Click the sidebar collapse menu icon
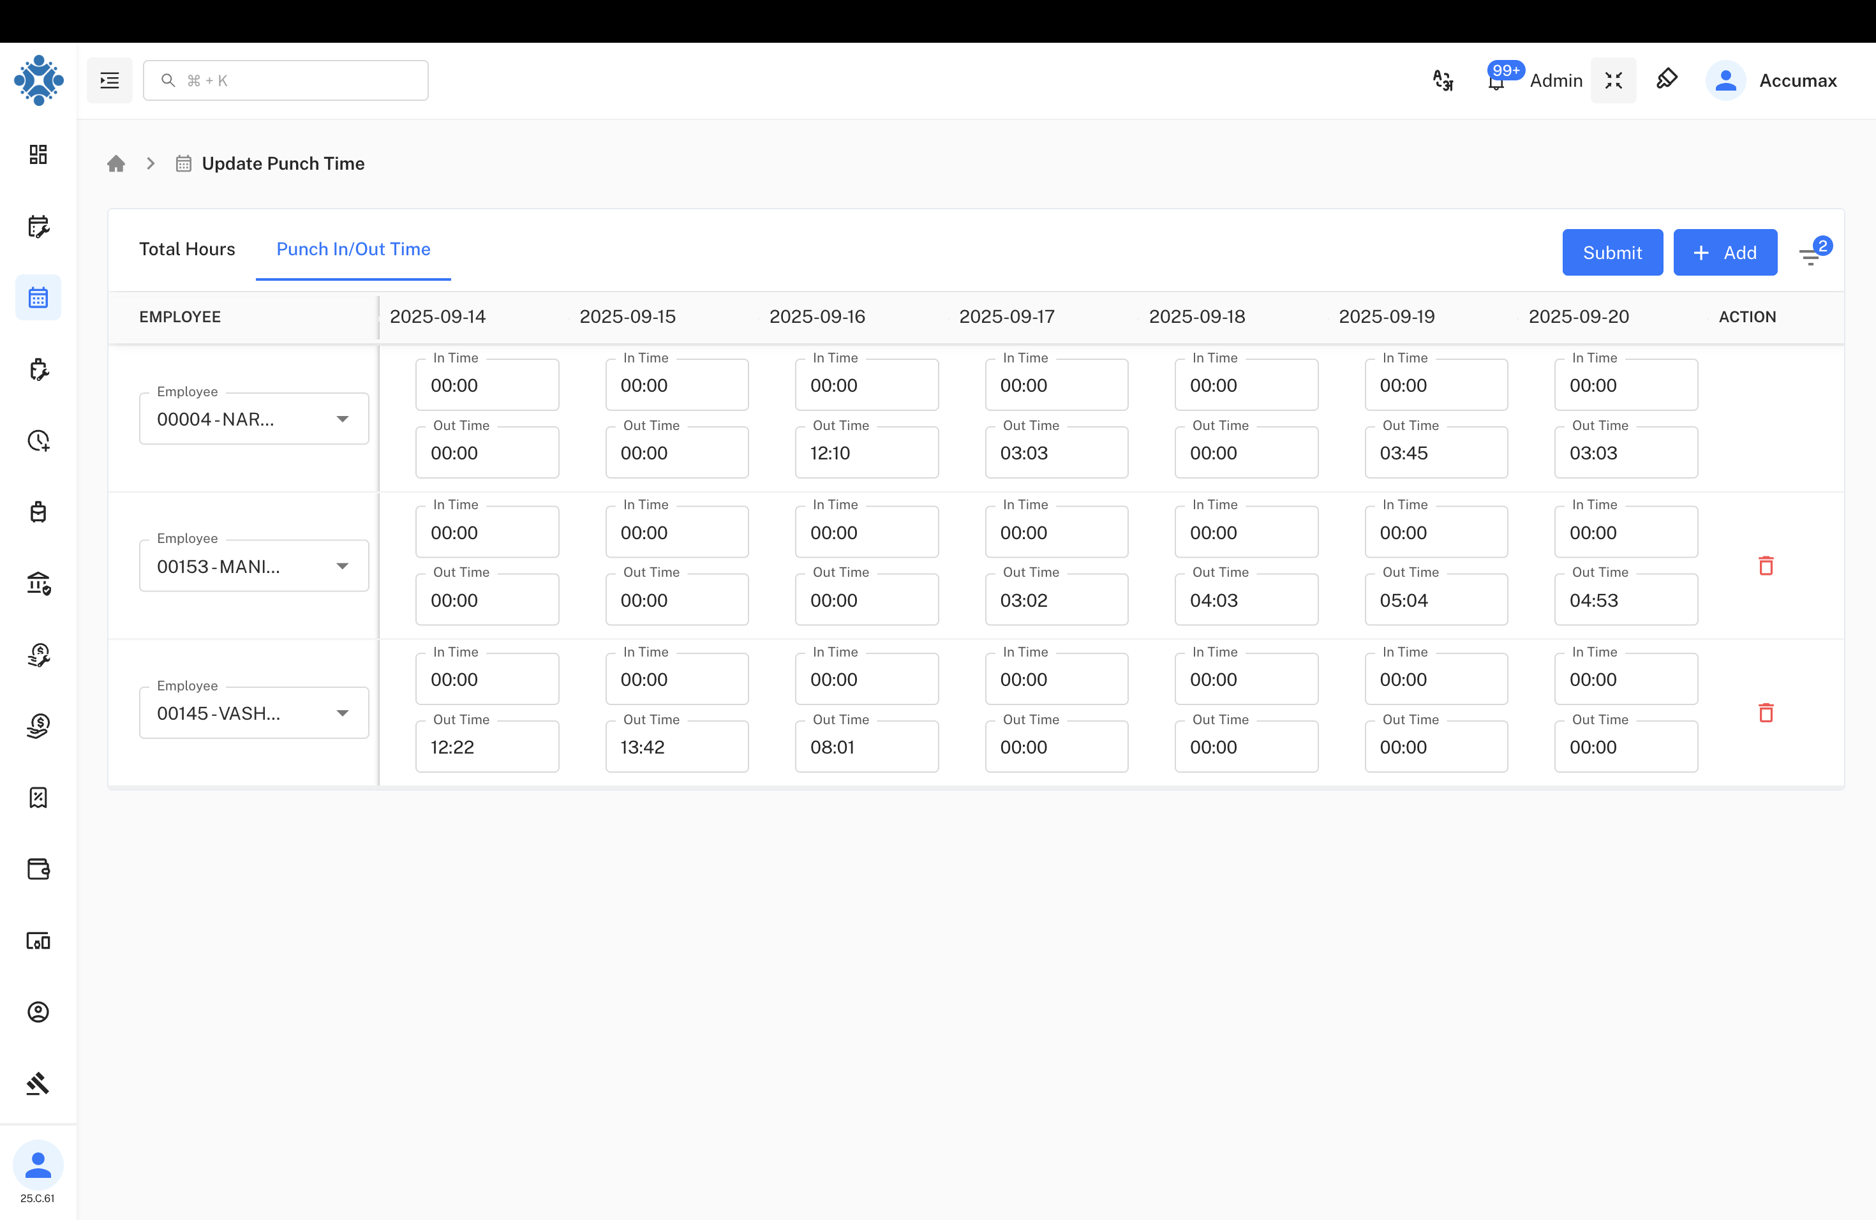The width and height of the screenshot is (1876, 1220). (110, 80)
